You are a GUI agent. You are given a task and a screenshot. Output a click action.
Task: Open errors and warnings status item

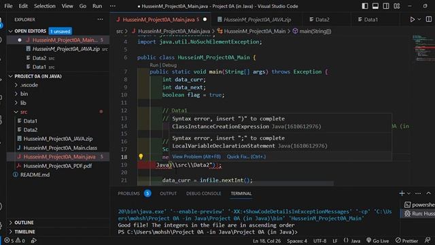pos(14,240)
